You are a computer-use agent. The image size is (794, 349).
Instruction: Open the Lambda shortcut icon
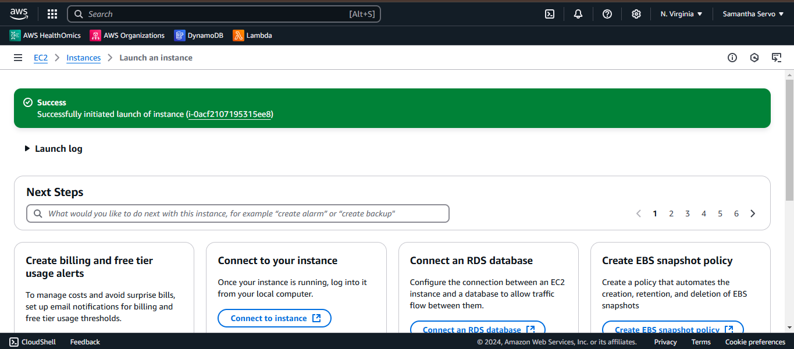point(238,35)
